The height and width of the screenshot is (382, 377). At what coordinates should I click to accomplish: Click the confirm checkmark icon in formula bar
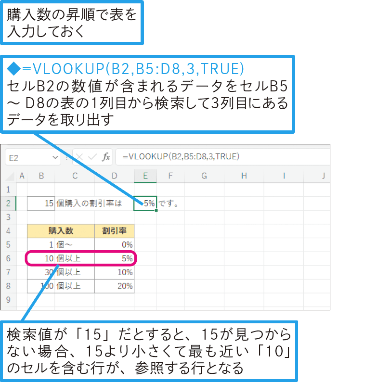92,157
